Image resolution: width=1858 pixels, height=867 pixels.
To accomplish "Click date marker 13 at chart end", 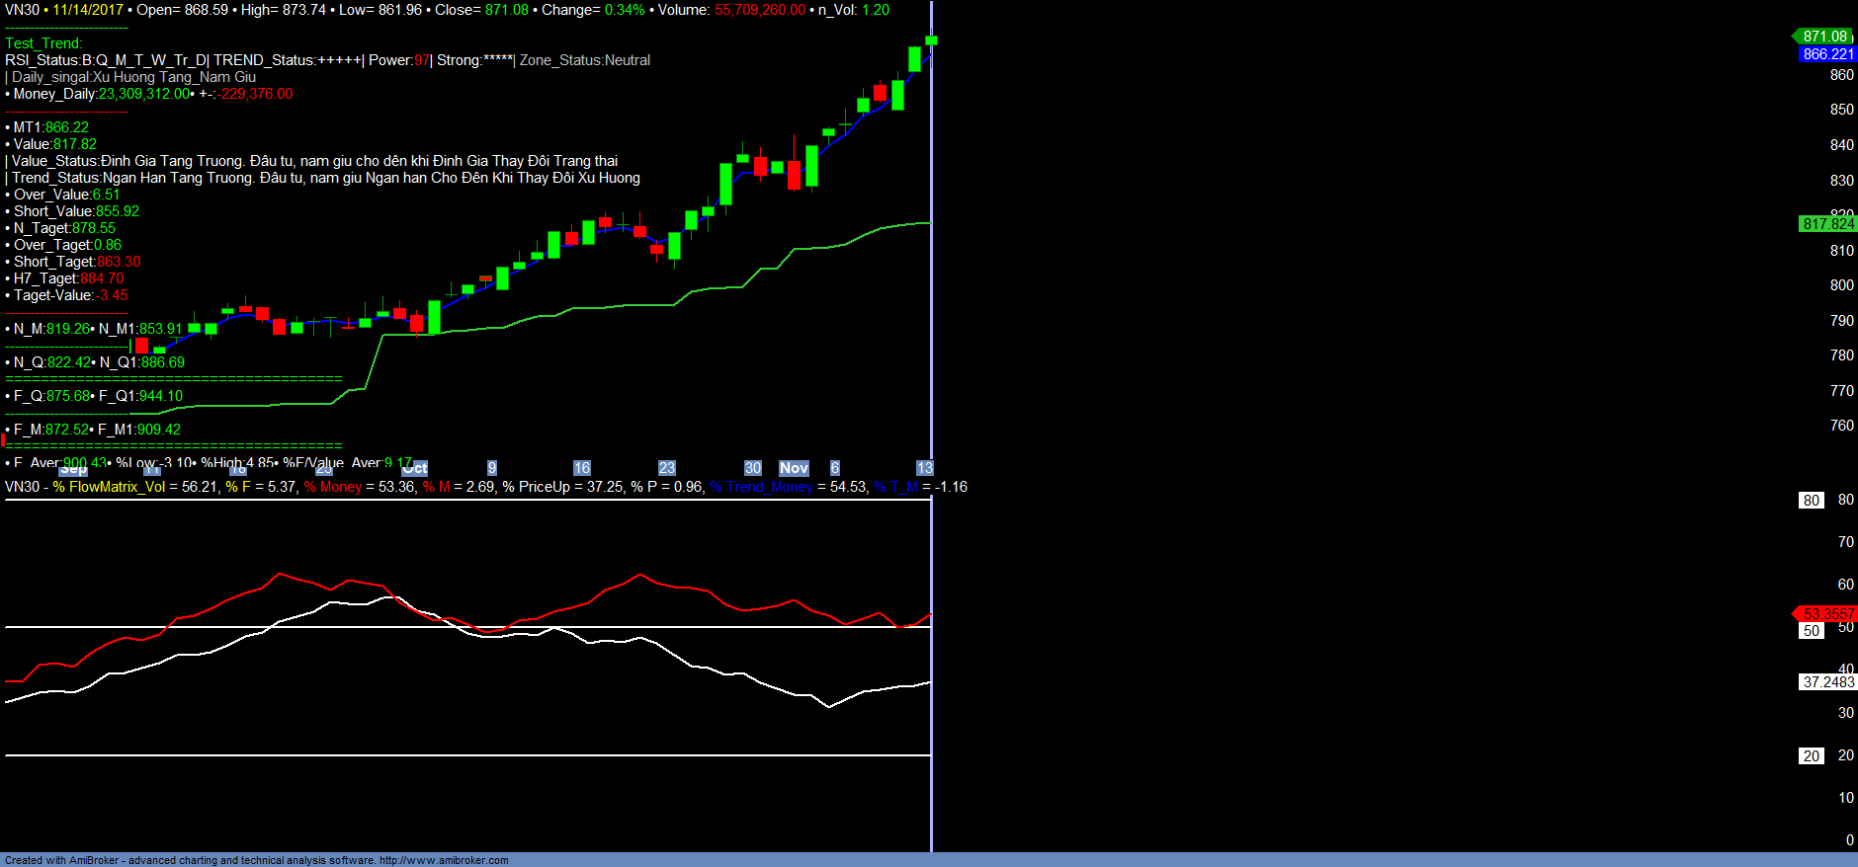I will tap(924, 468).
